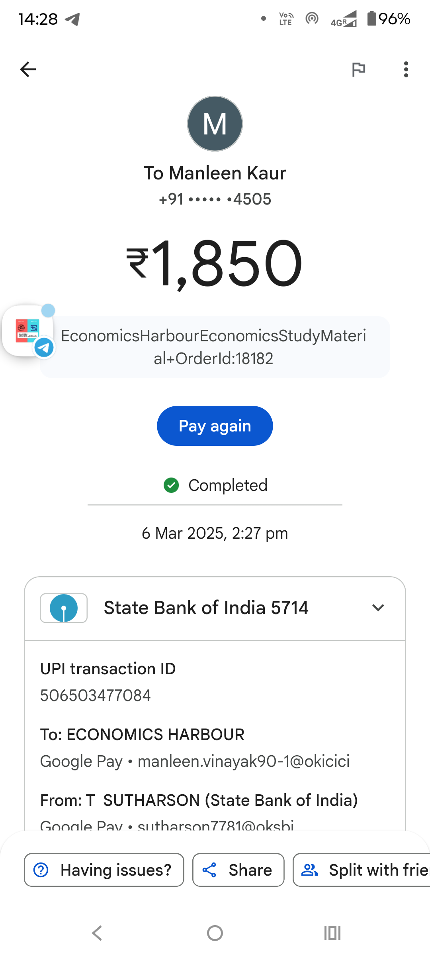Viewport: 430px width, 957px height.
Task: Tap the green Completed checkmark icon
Action: pos(171,485)
